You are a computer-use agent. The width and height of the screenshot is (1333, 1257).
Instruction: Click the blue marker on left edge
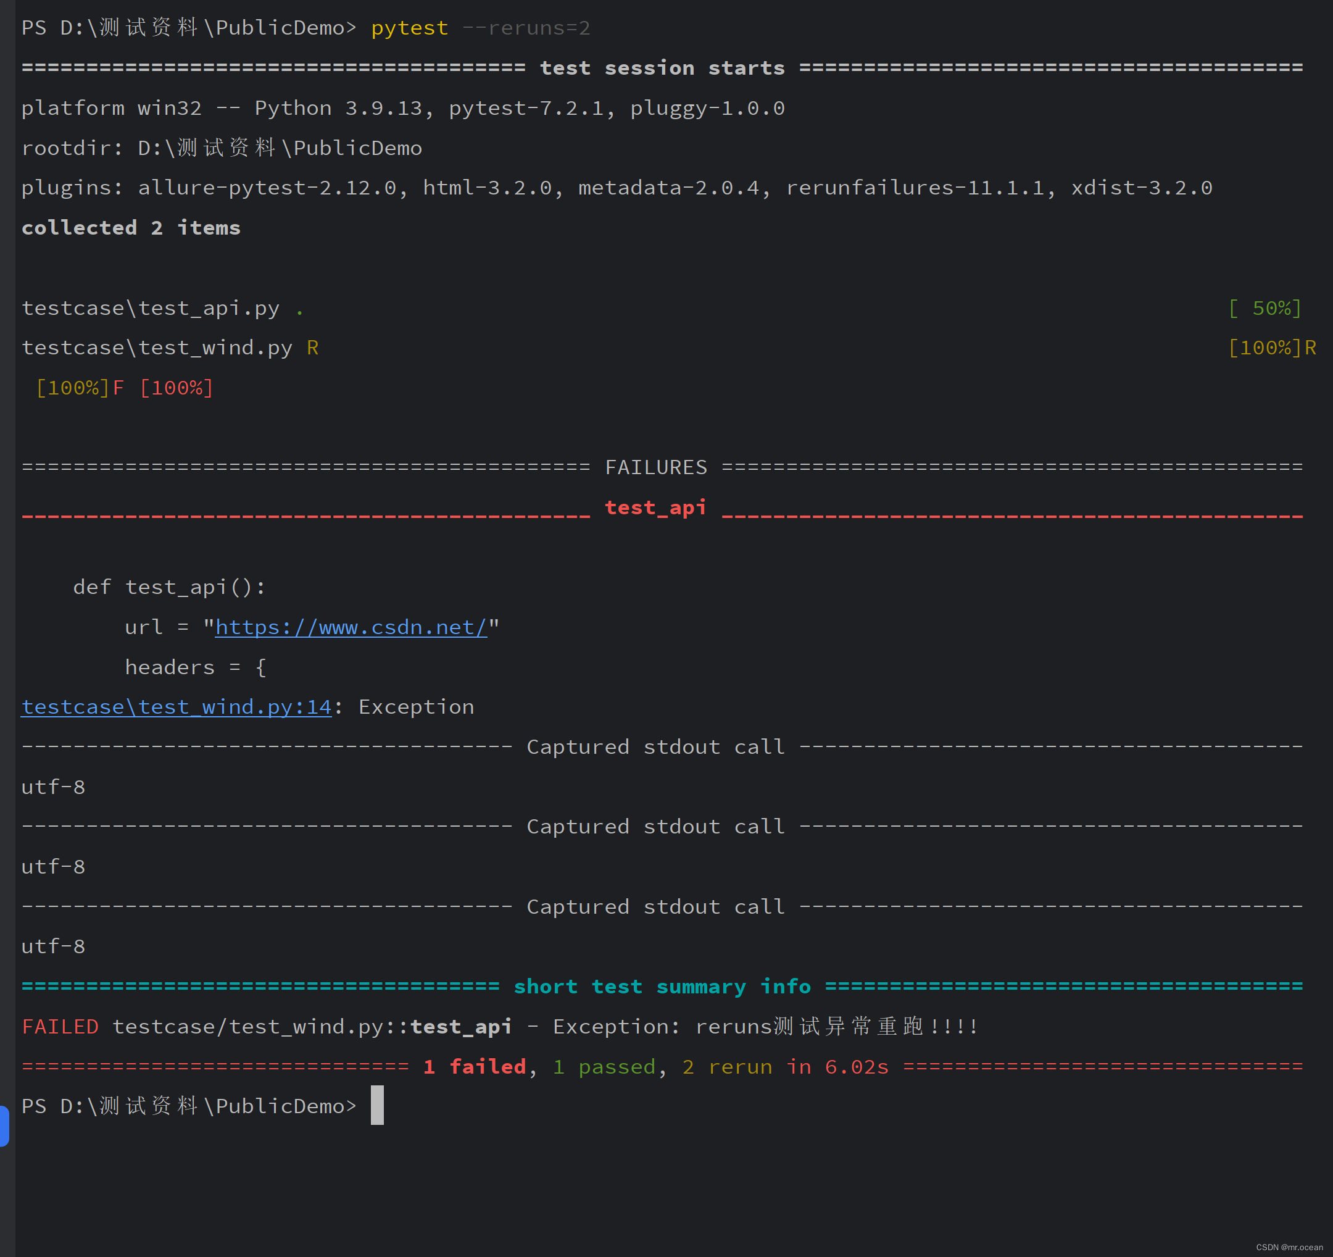point(4,1125)
